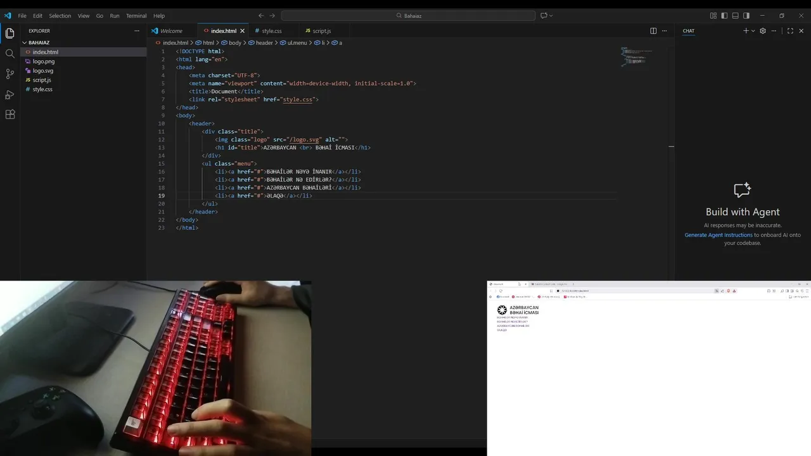
Task: Follow the style.css link in code
Action: tap(298, 99)
